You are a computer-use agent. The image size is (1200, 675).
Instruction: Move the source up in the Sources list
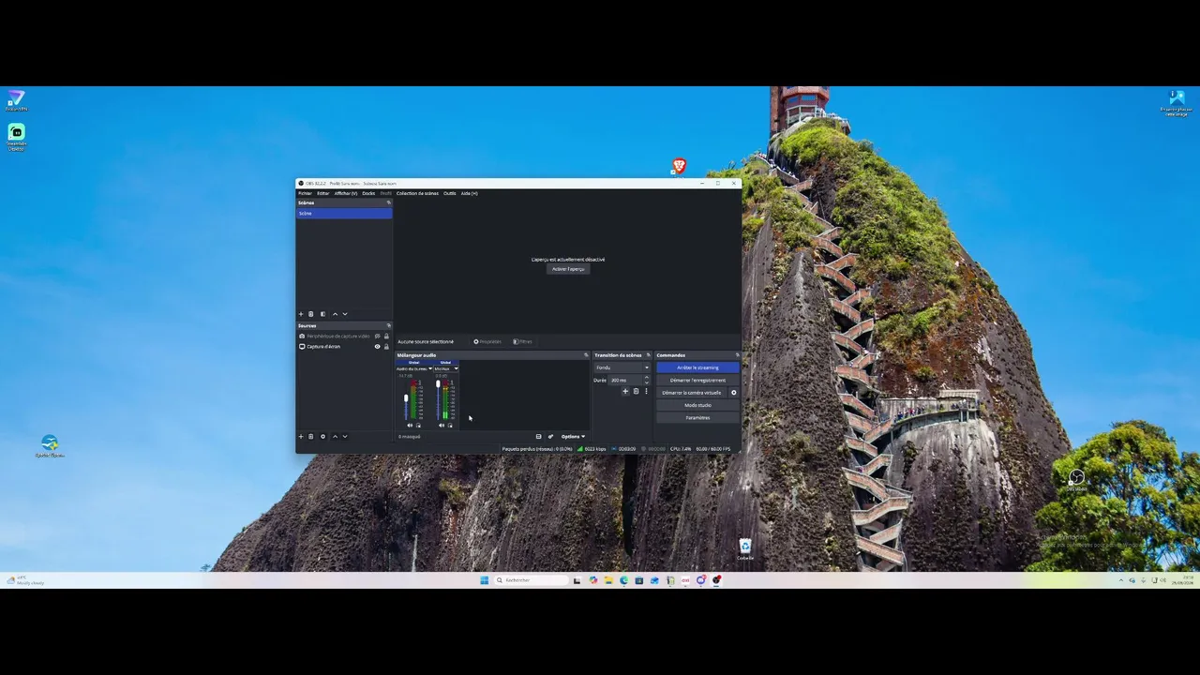pyautogui.click(x=335, y=436)
